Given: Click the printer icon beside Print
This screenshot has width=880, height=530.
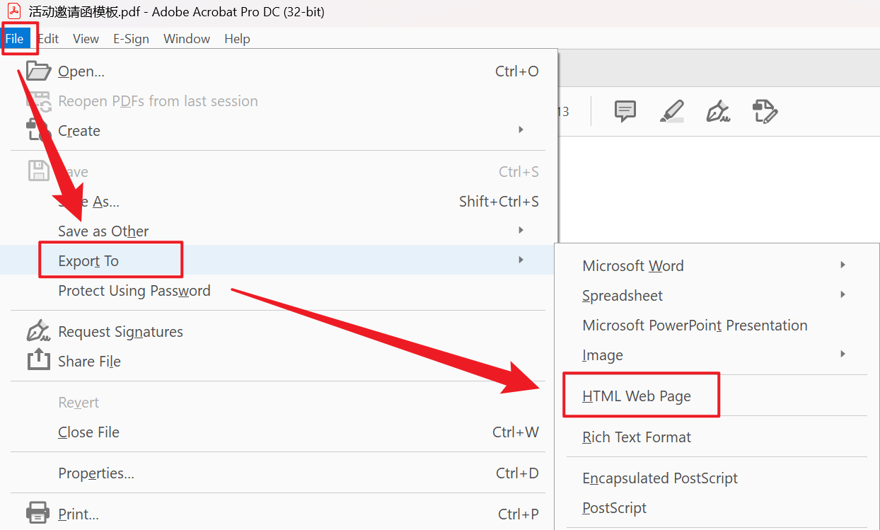Looking at the screenshot, I should pos(38,513).
